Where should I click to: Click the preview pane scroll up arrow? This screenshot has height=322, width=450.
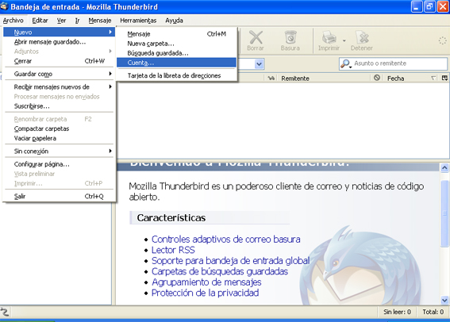pos(444,167)
